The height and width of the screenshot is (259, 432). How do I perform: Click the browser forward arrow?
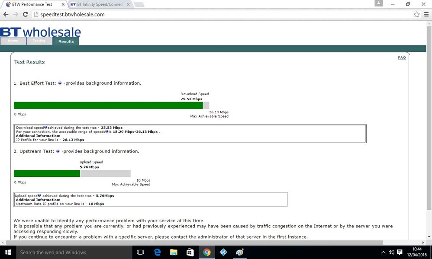click(x=16, y=14)
